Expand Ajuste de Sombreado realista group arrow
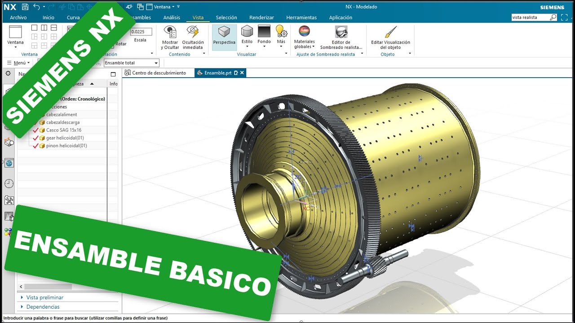 (x=361, y=54)
